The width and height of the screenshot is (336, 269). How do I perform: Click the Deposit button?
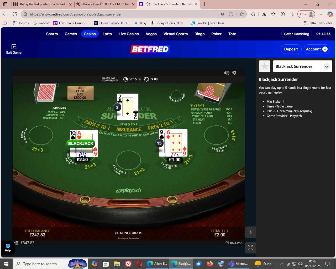[x=291, y=49]
